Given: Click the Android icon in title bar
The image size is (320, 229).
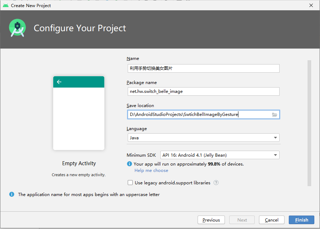Looking at the screenshot, I should pos(6,6).
